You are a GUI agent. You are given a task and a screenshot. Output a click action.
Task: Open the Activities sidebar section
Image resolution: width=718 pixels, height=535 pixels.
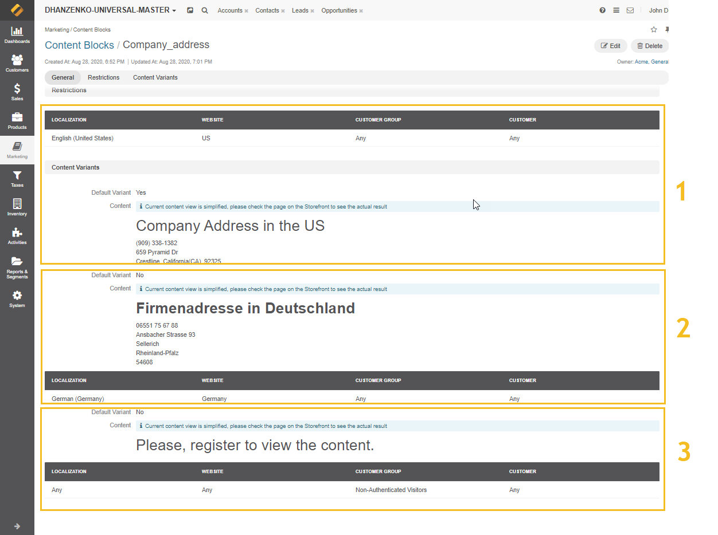coord(17,235)
